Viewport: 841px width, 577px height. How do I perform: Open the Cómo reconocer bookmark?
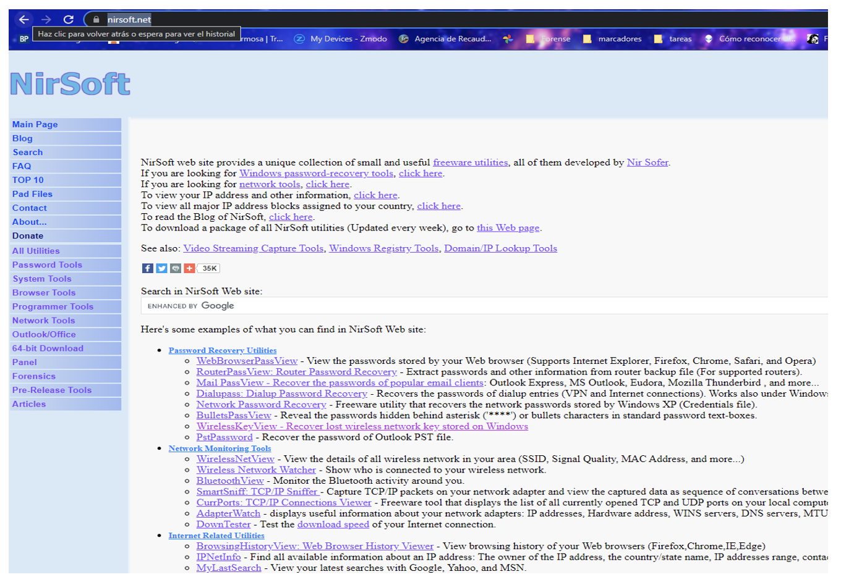point(750,39)
